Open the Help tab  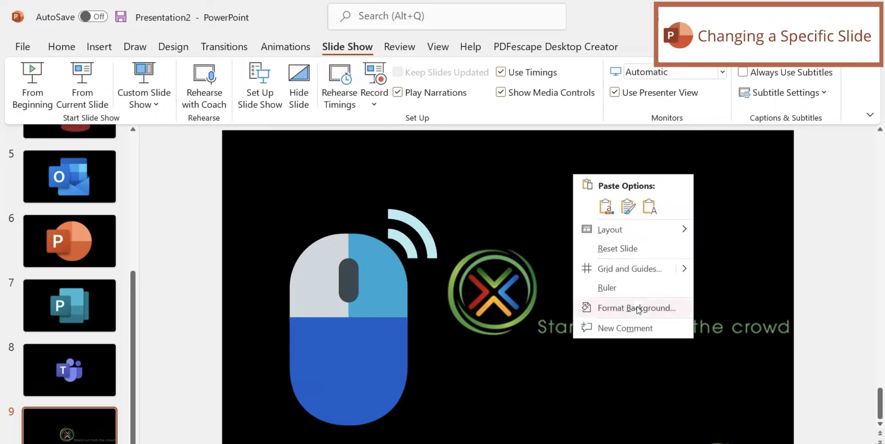pyautogui.click(x=470, y=46)
